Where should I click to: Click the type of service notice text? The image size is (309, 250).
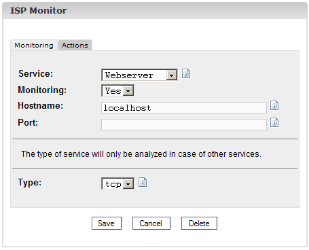coord(141,154)
